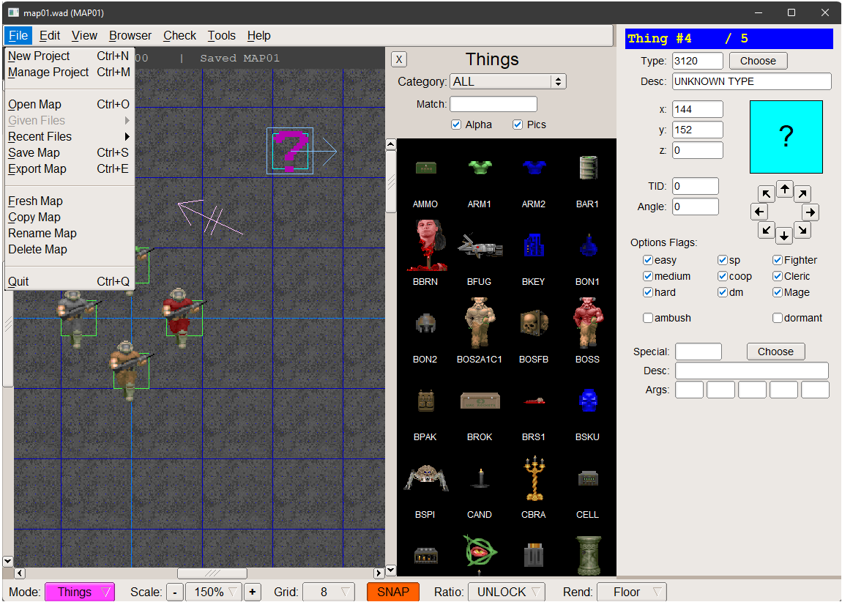Enable the ambush flag
Screen dimensions: 842x602
point(648,318)
